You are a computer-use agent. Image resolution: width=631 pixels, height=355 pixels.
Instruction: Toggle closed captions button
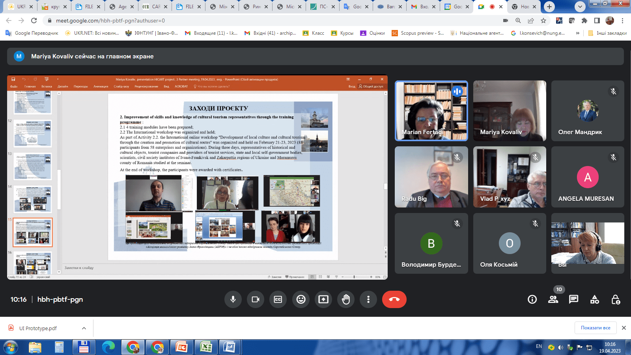click(x=278, y=299)
